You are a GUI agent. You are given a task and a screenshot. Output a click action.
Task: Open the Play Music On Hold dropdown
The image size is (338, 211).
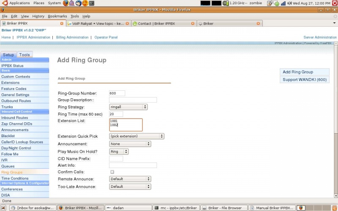pos(119,151)
